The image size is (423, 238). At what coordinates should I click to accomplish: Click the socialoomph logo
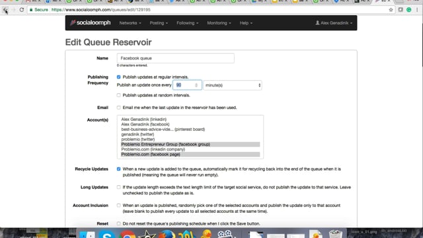tap(91, 22)
